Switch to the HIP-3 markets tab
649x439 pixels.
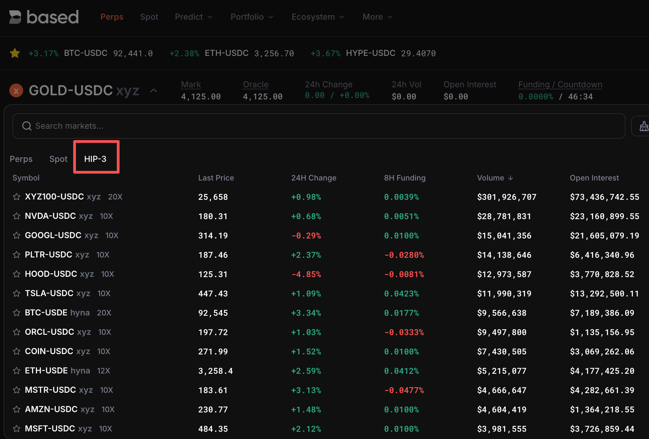(x=95, y=159)
